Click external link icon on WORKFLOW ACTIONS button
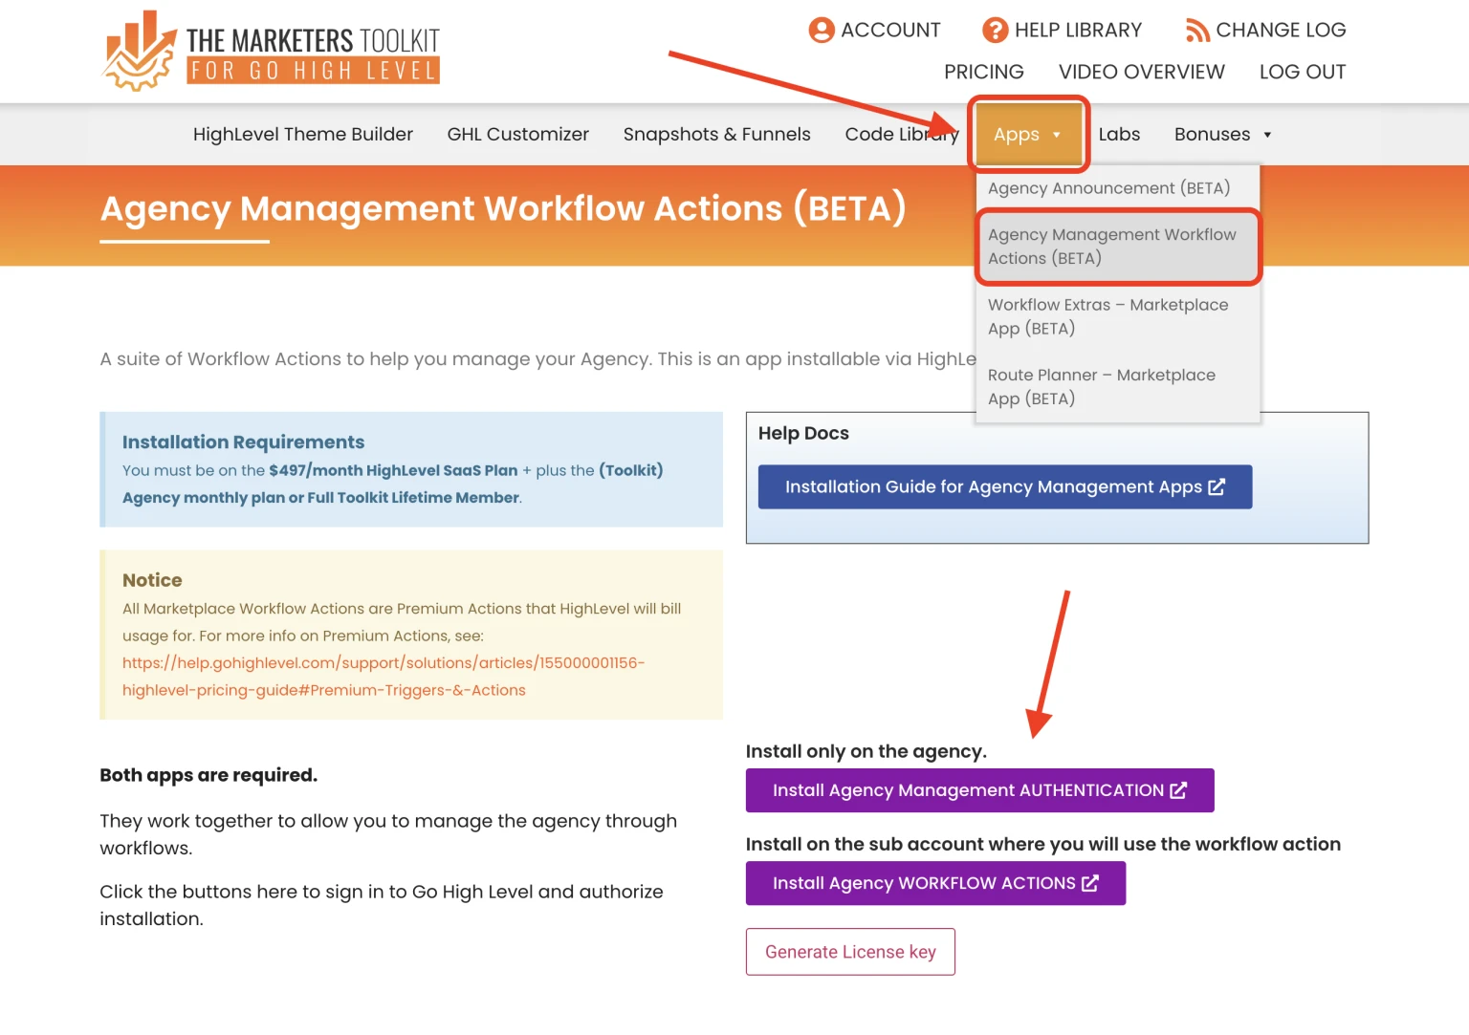Image resolution: width=1469 pixels, height=1035 pixels. [1090, 883]
